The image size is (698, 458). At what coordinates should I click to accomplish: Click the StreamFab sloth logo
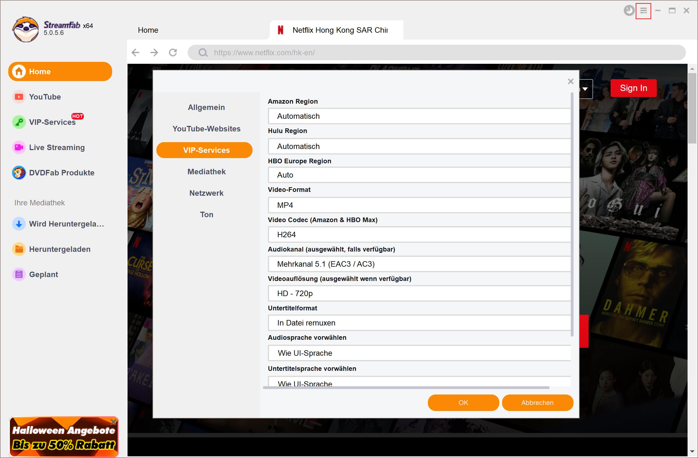25,29
